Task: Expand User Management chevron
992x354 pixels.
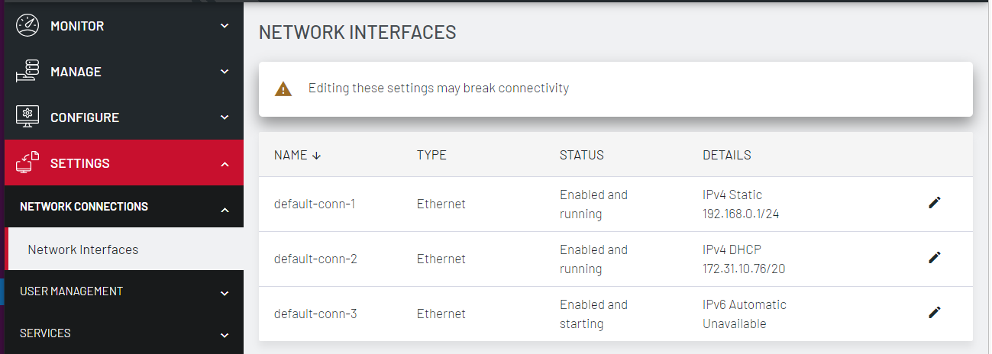Action: point(225,293)
